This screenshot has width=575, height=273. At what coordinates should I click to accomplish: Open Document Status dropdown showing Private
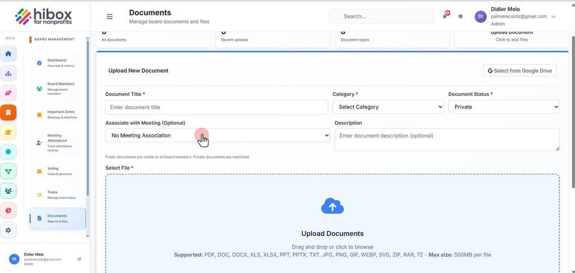click(504, 107)
